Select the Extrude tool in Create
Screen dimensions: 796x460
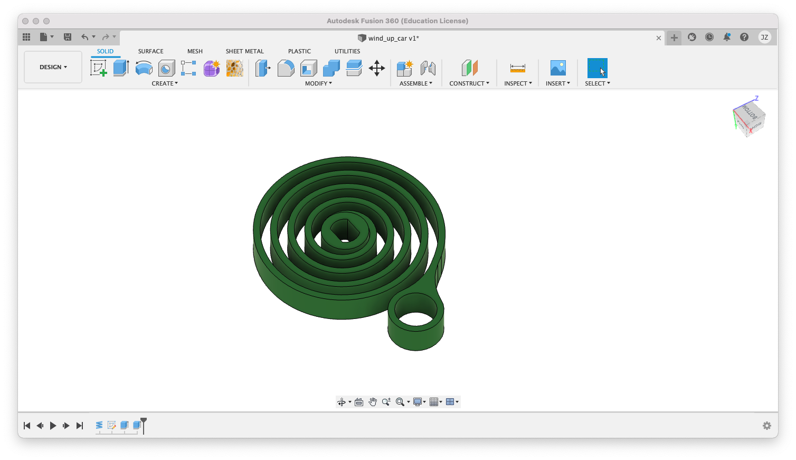[x=121, y=68]
